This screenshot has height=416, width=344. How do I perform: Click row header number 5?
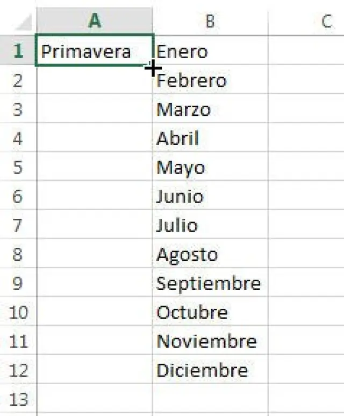point(18,168)
